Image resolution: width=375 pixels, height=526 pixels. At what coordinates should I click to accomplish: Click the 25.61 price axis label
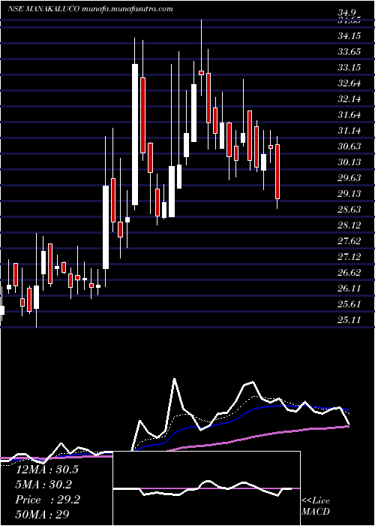(x=349, y=304)
